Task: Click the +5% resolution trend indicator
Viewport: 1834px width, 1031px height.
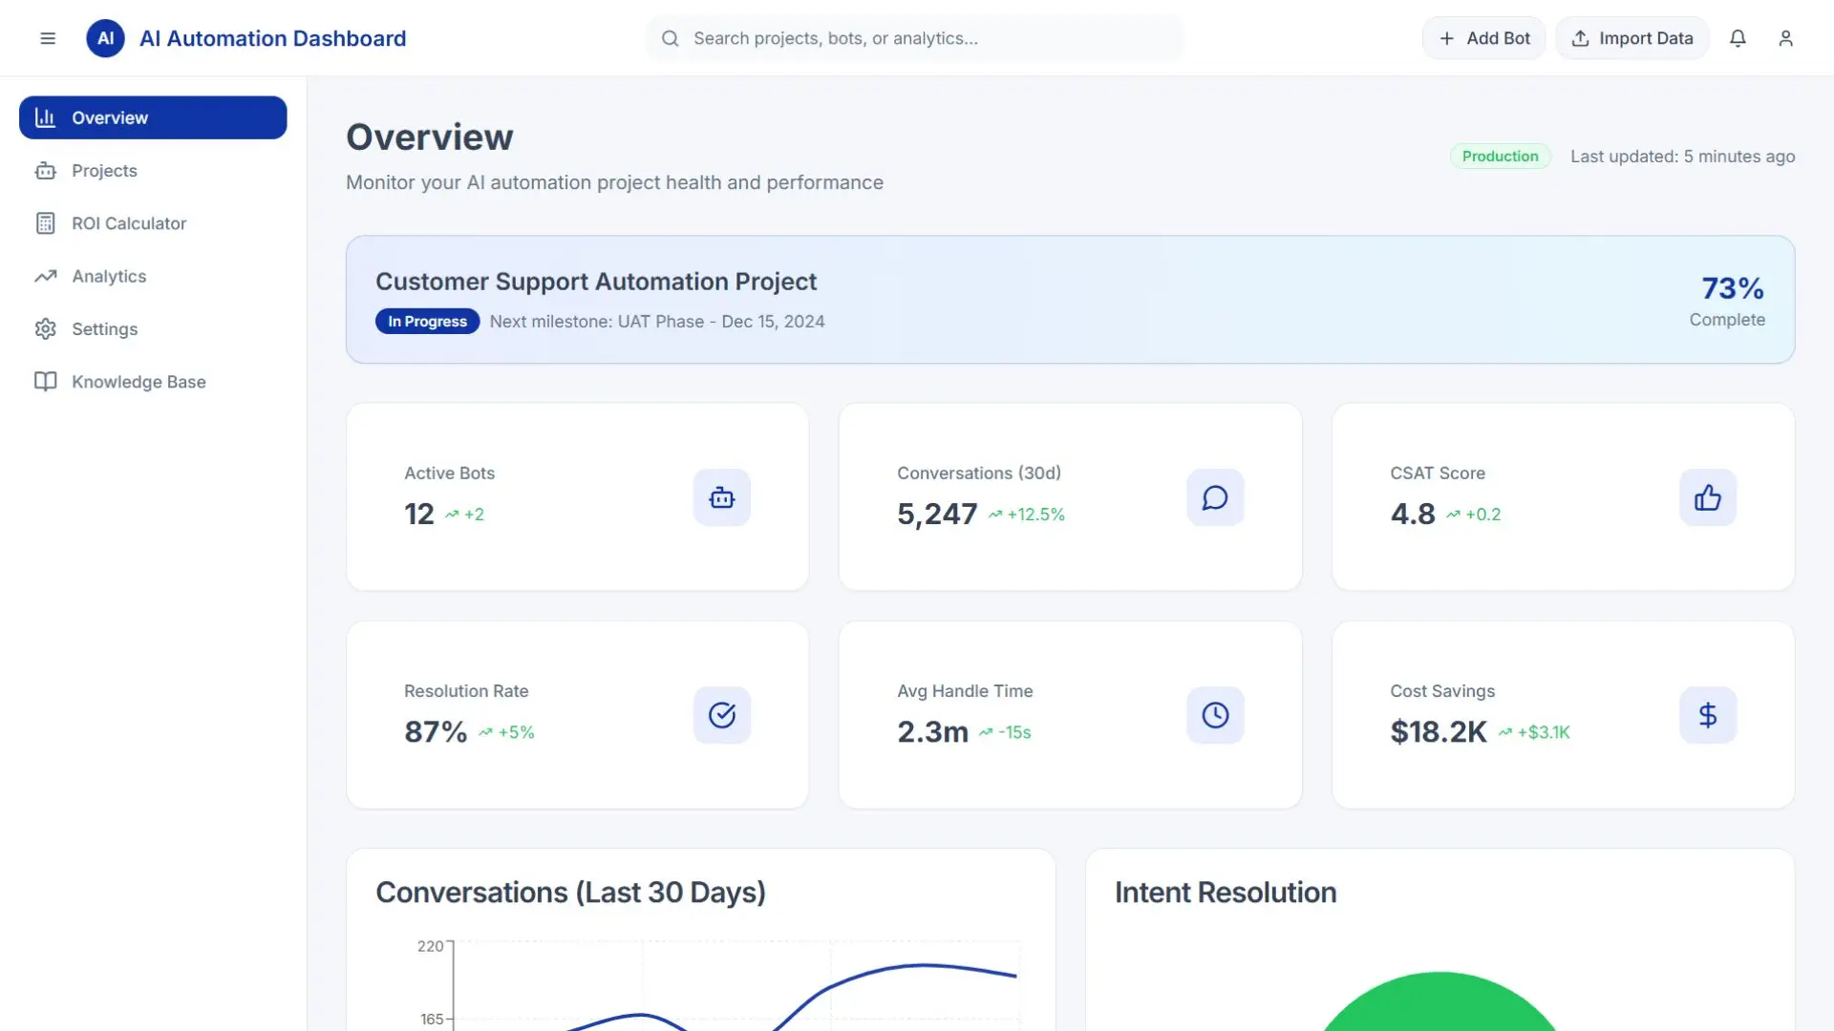Action: pos(506,732)
